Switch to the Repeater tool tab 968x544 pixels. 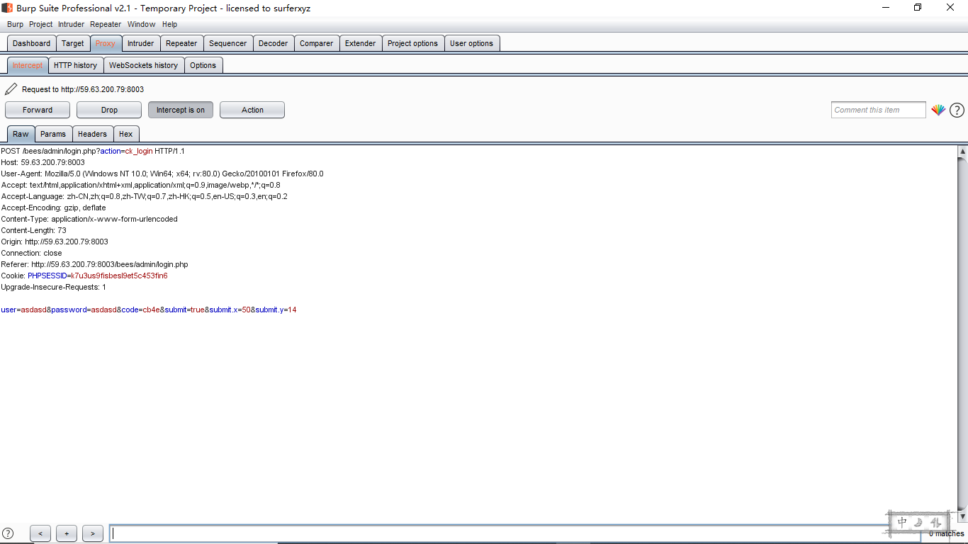[x=181, y=43]
